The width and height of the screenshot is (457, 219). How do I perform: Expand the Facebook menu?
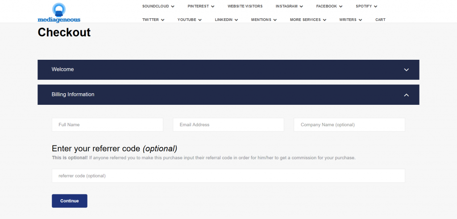pyautogui.click(x=329, y=6)
